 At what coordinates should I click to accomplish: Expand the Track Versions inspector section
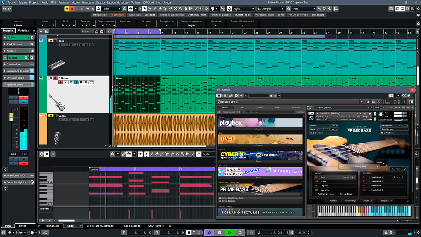[19, 44]
